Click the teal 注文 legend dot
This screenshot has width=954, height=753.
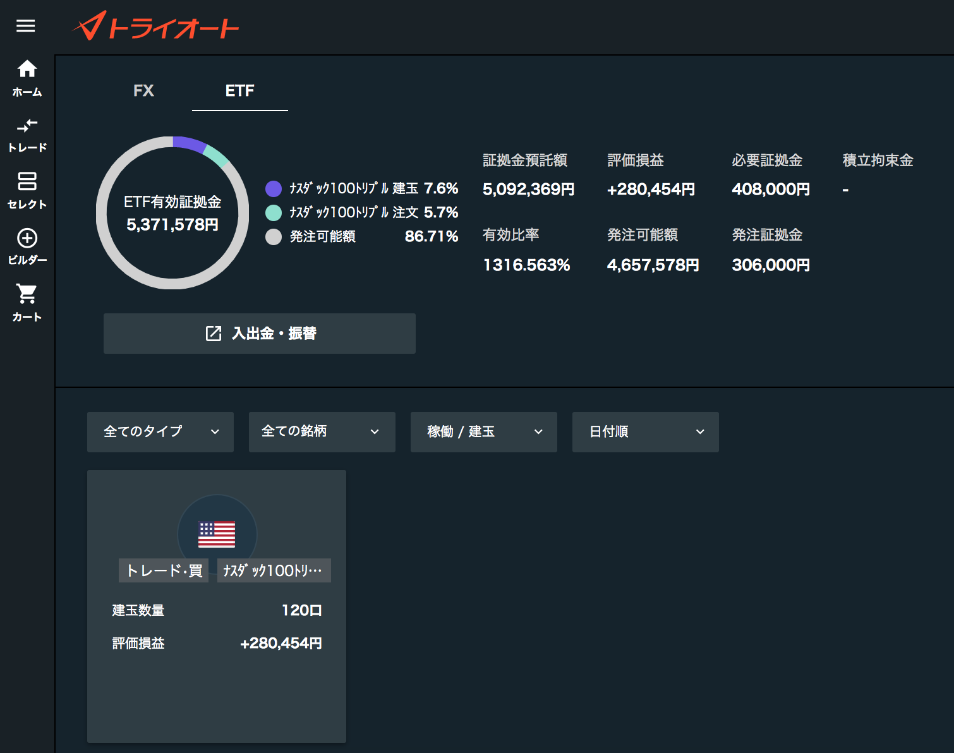[x=274, y=213]
